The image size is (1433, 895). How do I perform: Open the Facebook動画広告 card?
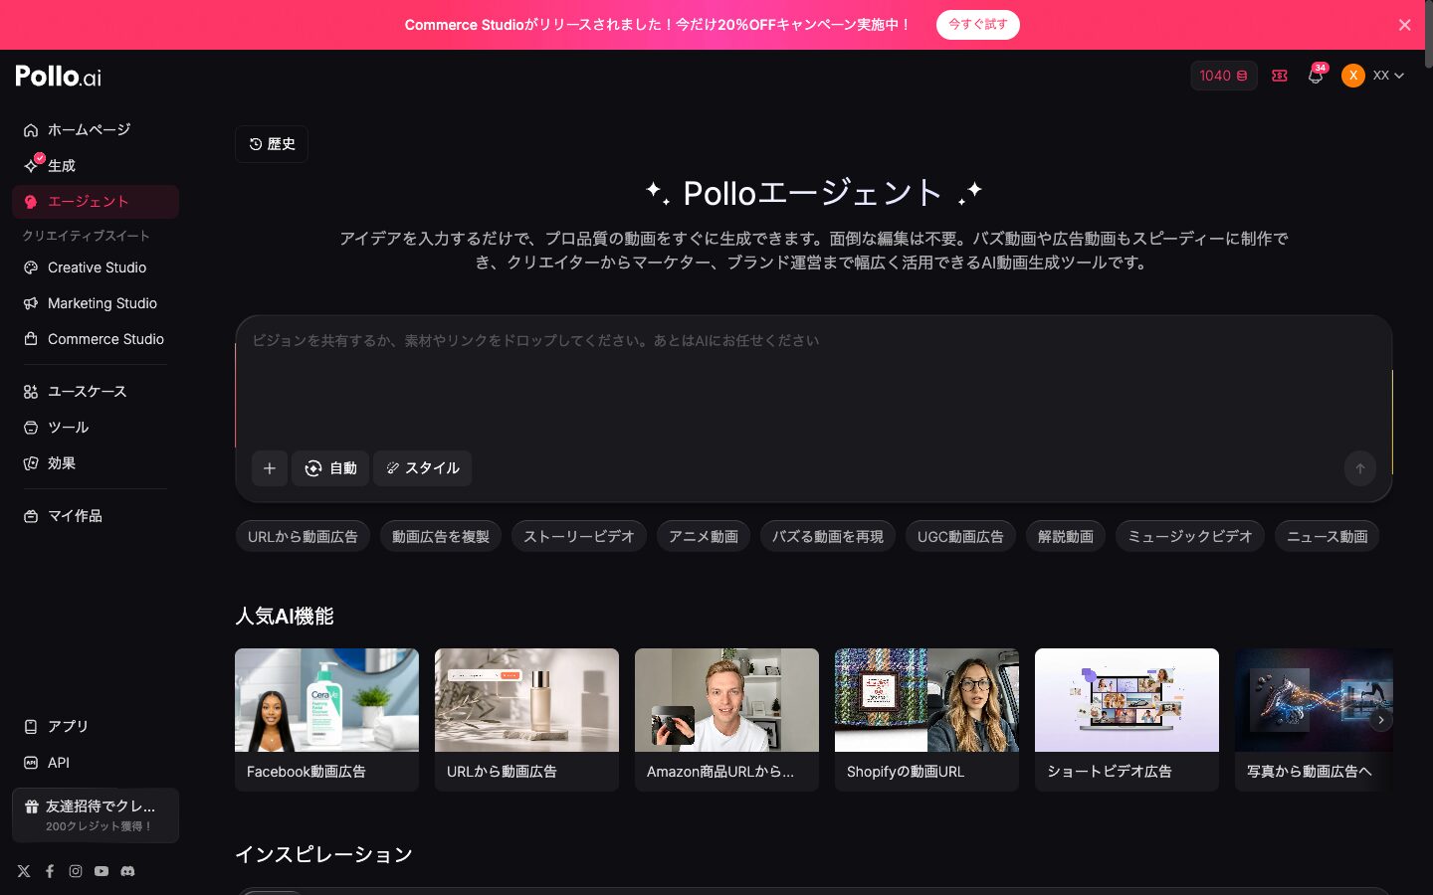tap(326, 720)
